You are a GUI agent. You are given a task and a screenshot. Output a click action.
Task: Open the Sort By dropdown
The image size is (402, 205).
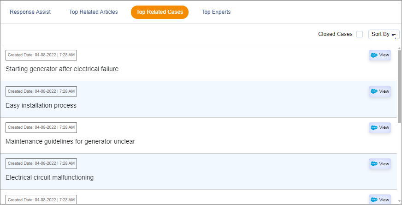pos(384,34)
